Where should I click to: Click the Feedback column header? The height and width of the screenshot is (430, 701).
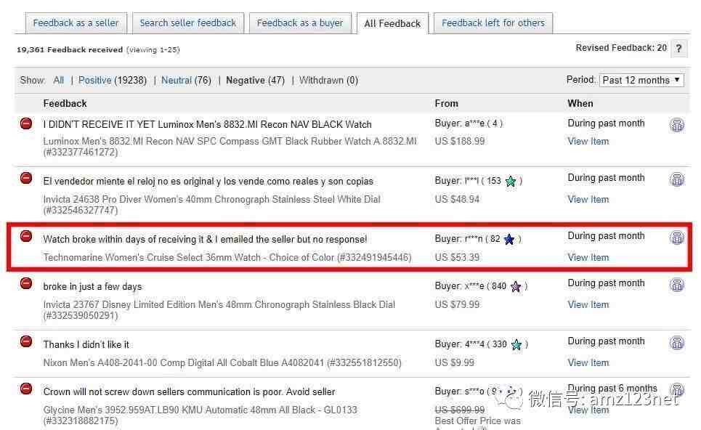click(65, 103)
